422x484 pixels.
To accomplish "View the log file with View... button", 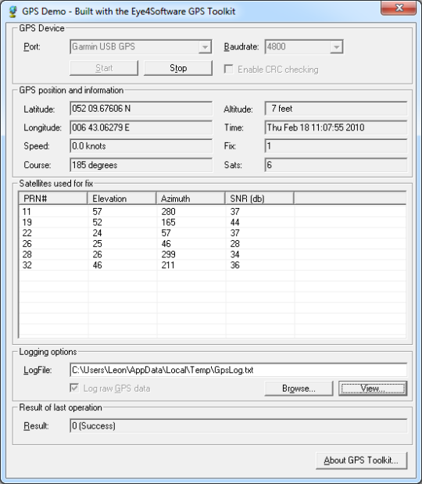I will click(373, 389).
